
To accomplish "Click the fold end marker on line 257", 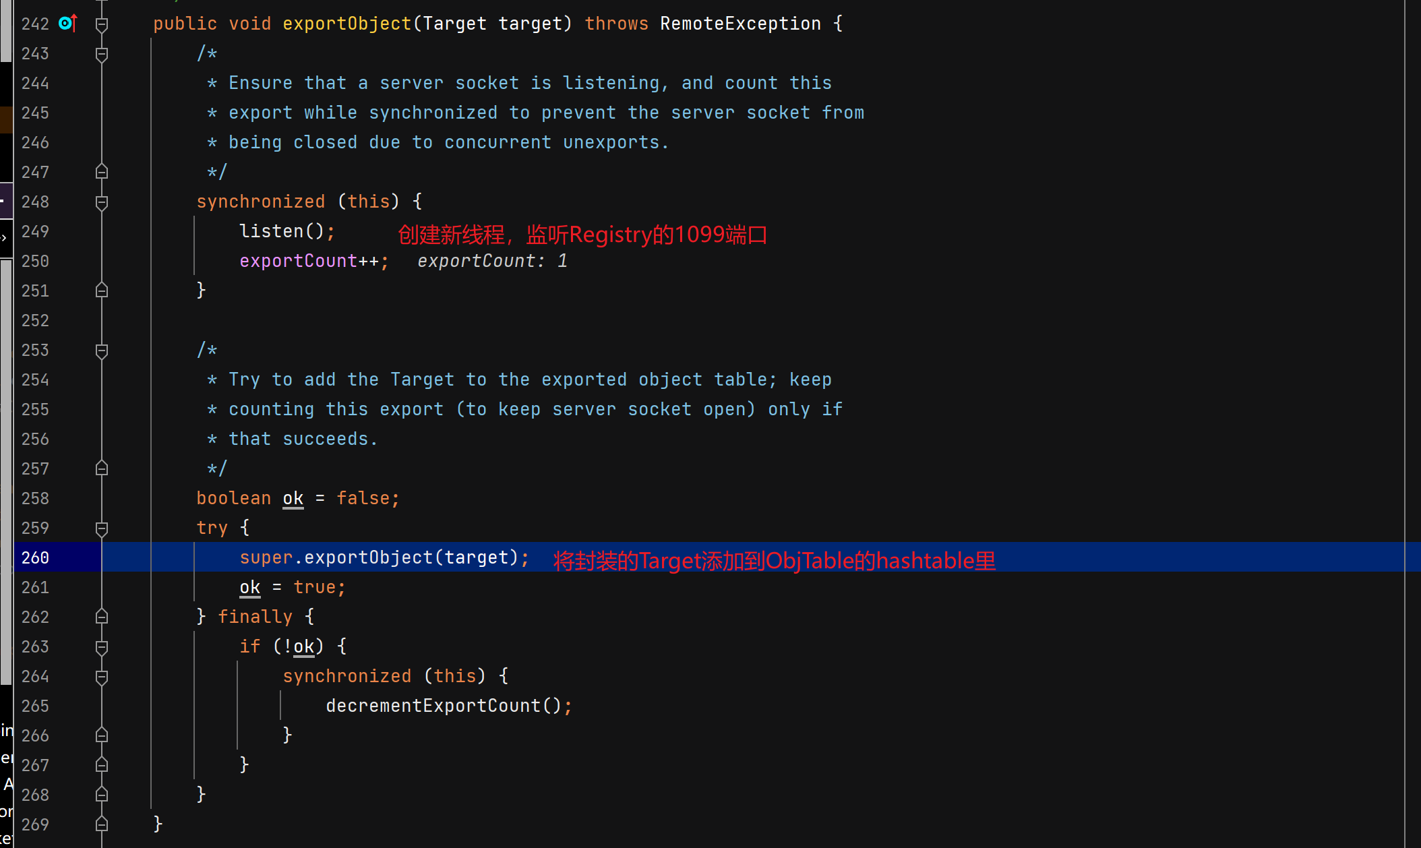I will point(102,468).
